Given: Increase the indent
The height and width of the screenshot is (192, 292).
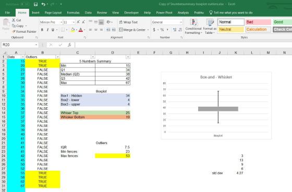Looking at the screenshot, I should pos(114,30).
